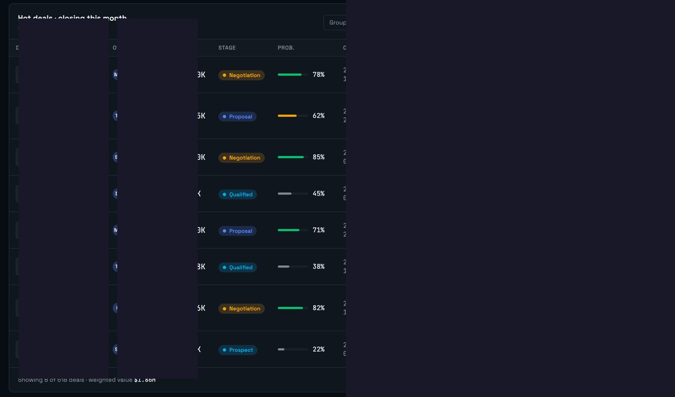Click the yellow probability bar beside 62%

293,116
